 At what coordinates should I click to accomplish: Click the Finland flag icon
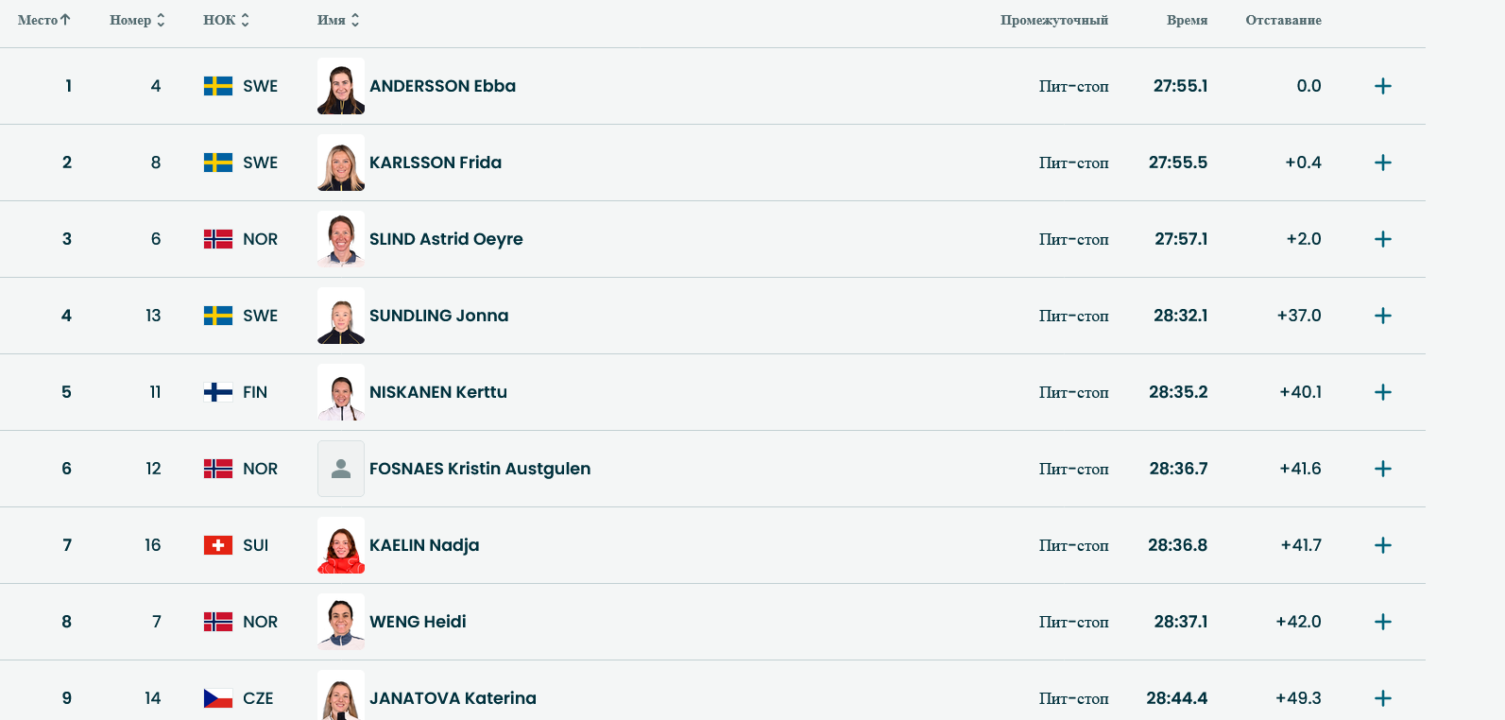pyautogui.click(x=218, y=392)
